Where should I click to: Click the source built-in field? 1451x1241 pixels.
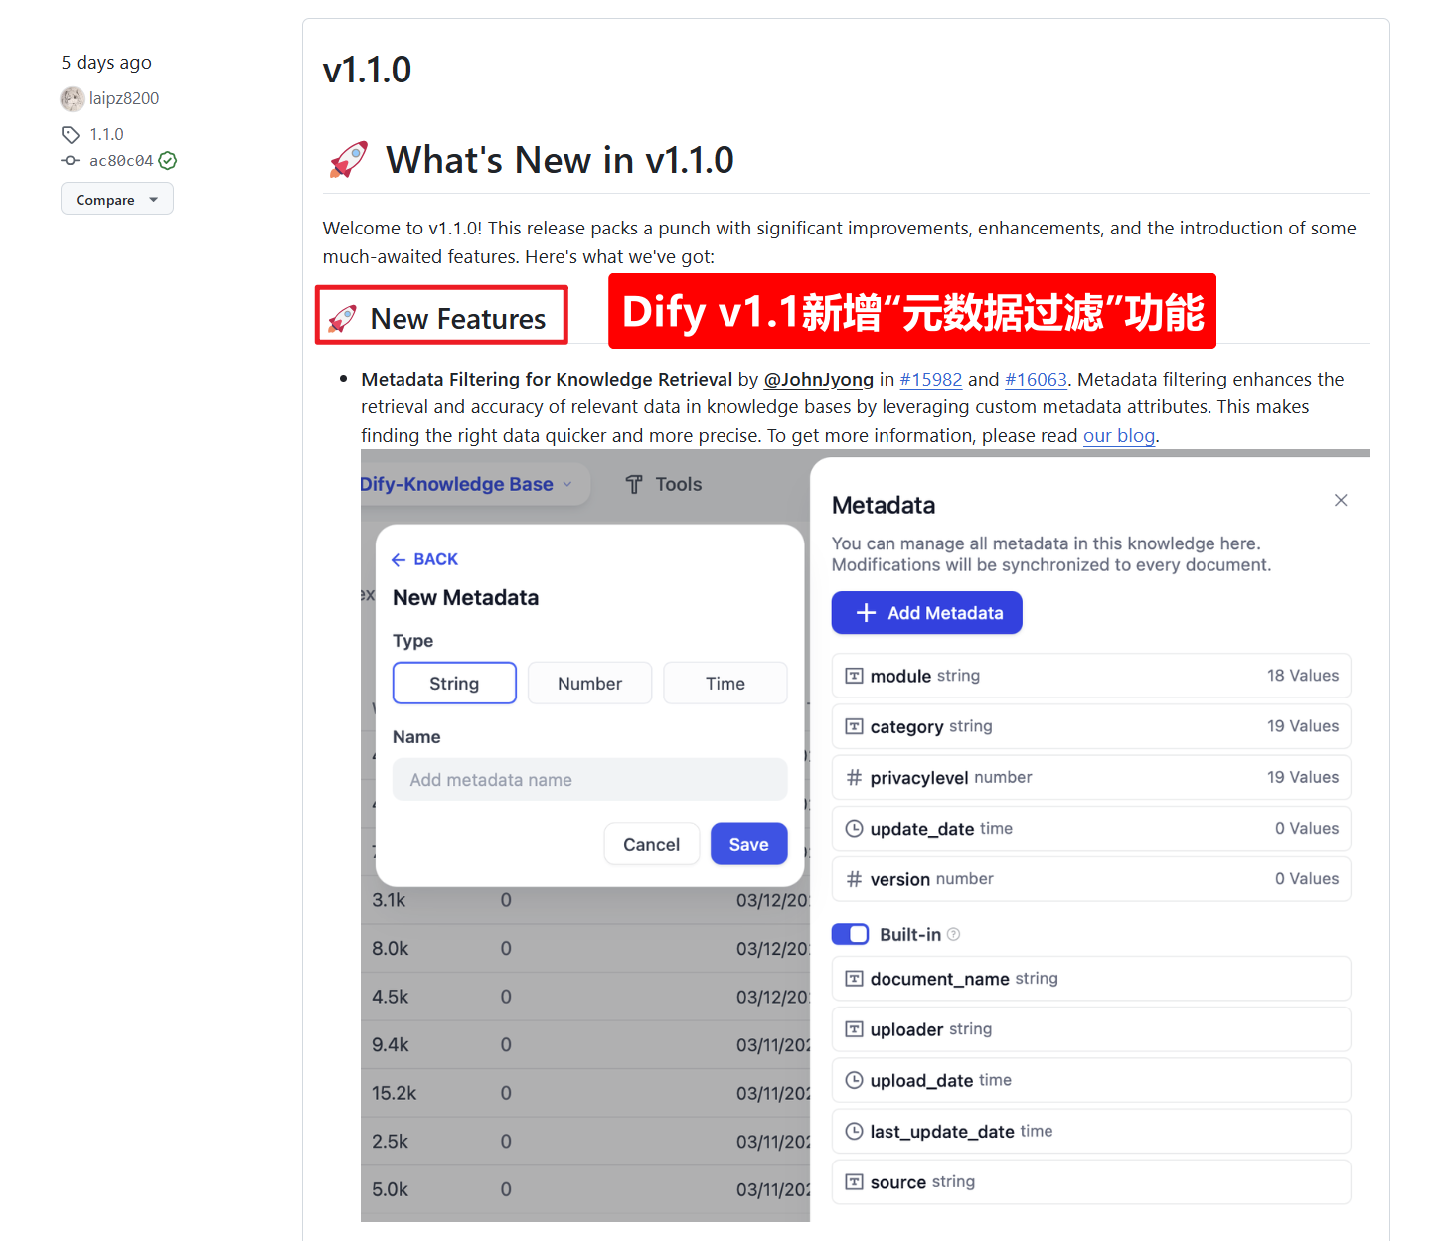click(1090, 1181)
